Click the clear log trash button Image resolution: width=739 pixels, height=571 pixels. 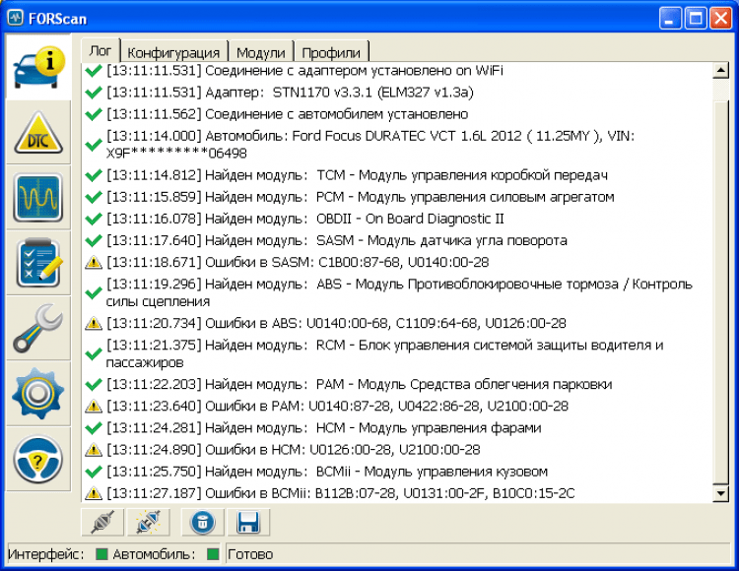coord(203,522)
